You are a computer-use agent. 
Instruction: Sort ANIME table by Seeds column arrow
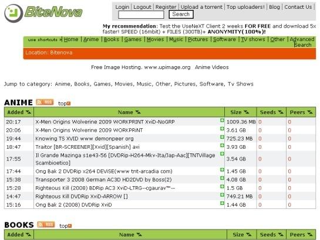[x=281, y=112]
